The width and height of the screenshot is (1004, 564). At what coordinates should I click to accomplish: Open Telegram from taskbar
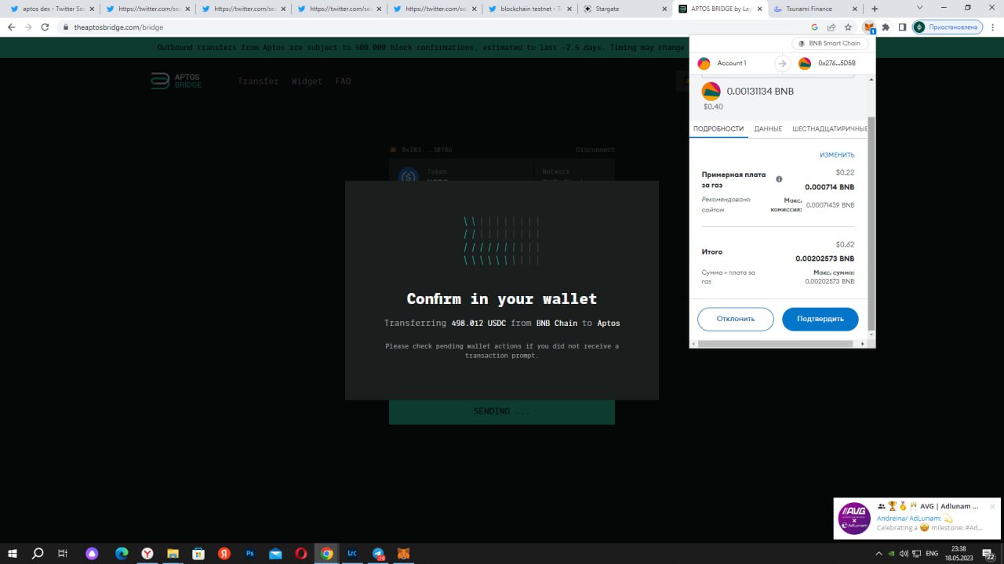(378, 553)
